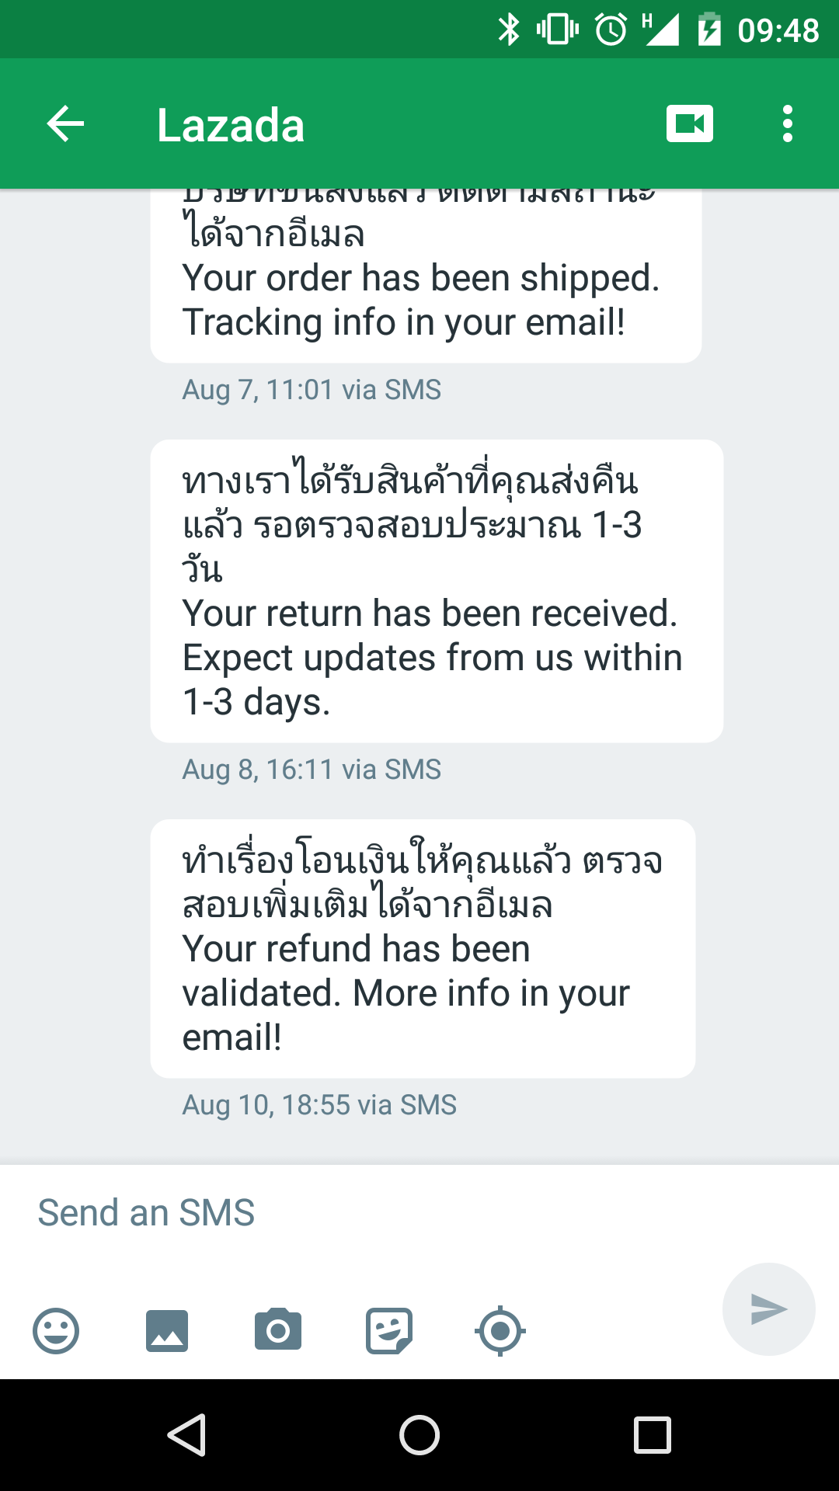Image resolution: width=839 pixels, height=1491 pixels.
Task: Share your location
Action: (500, 1331)
